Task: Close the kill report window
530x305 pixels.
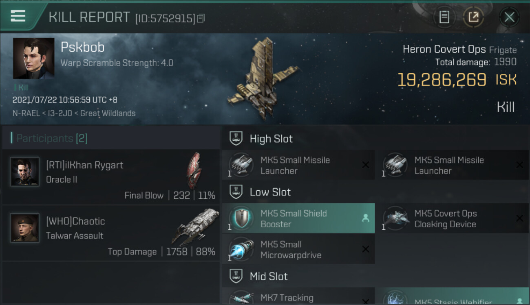Action: (509, 17)
